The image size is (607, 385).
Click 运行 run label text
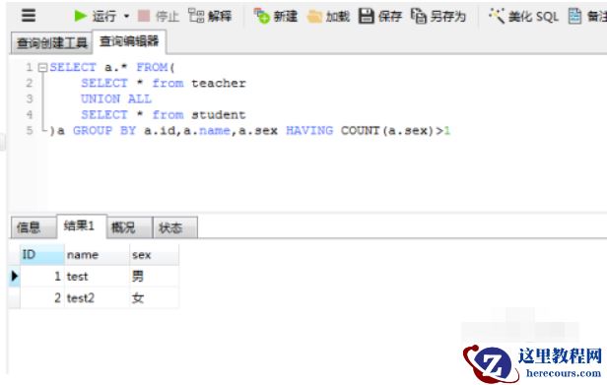pos(104,17)
